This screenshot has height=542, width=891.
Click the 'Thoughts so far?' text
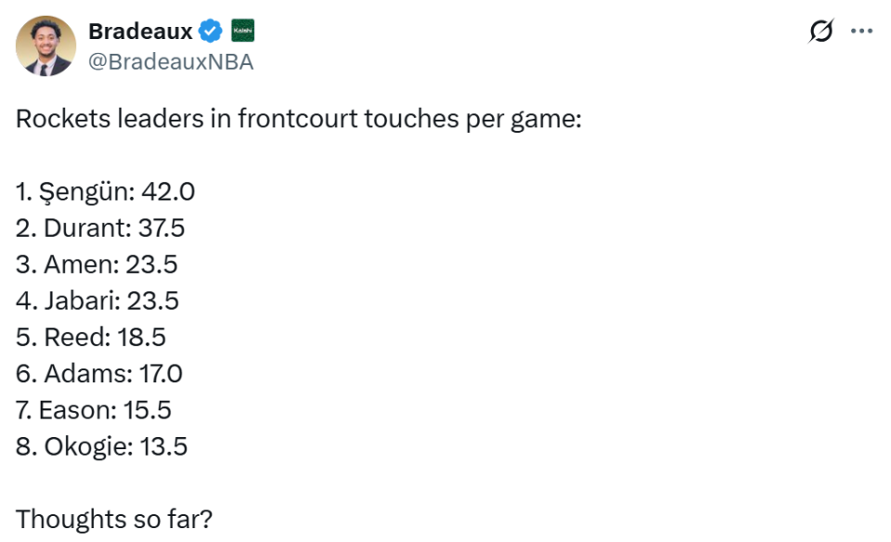pyautogui.click(x=114, y=518)
